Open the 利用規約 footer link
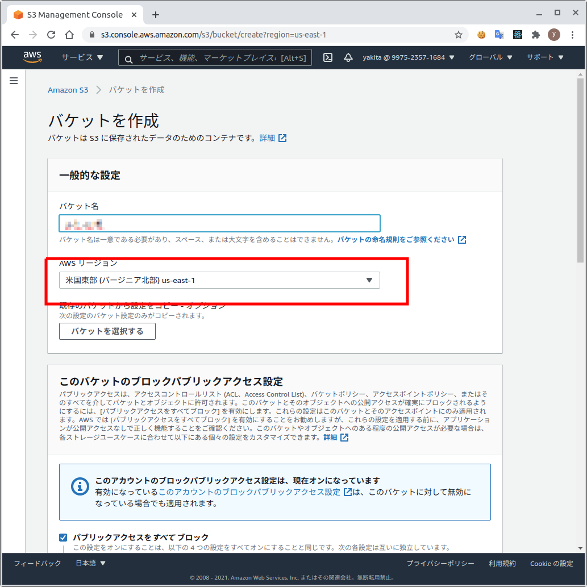 (502, 563)
